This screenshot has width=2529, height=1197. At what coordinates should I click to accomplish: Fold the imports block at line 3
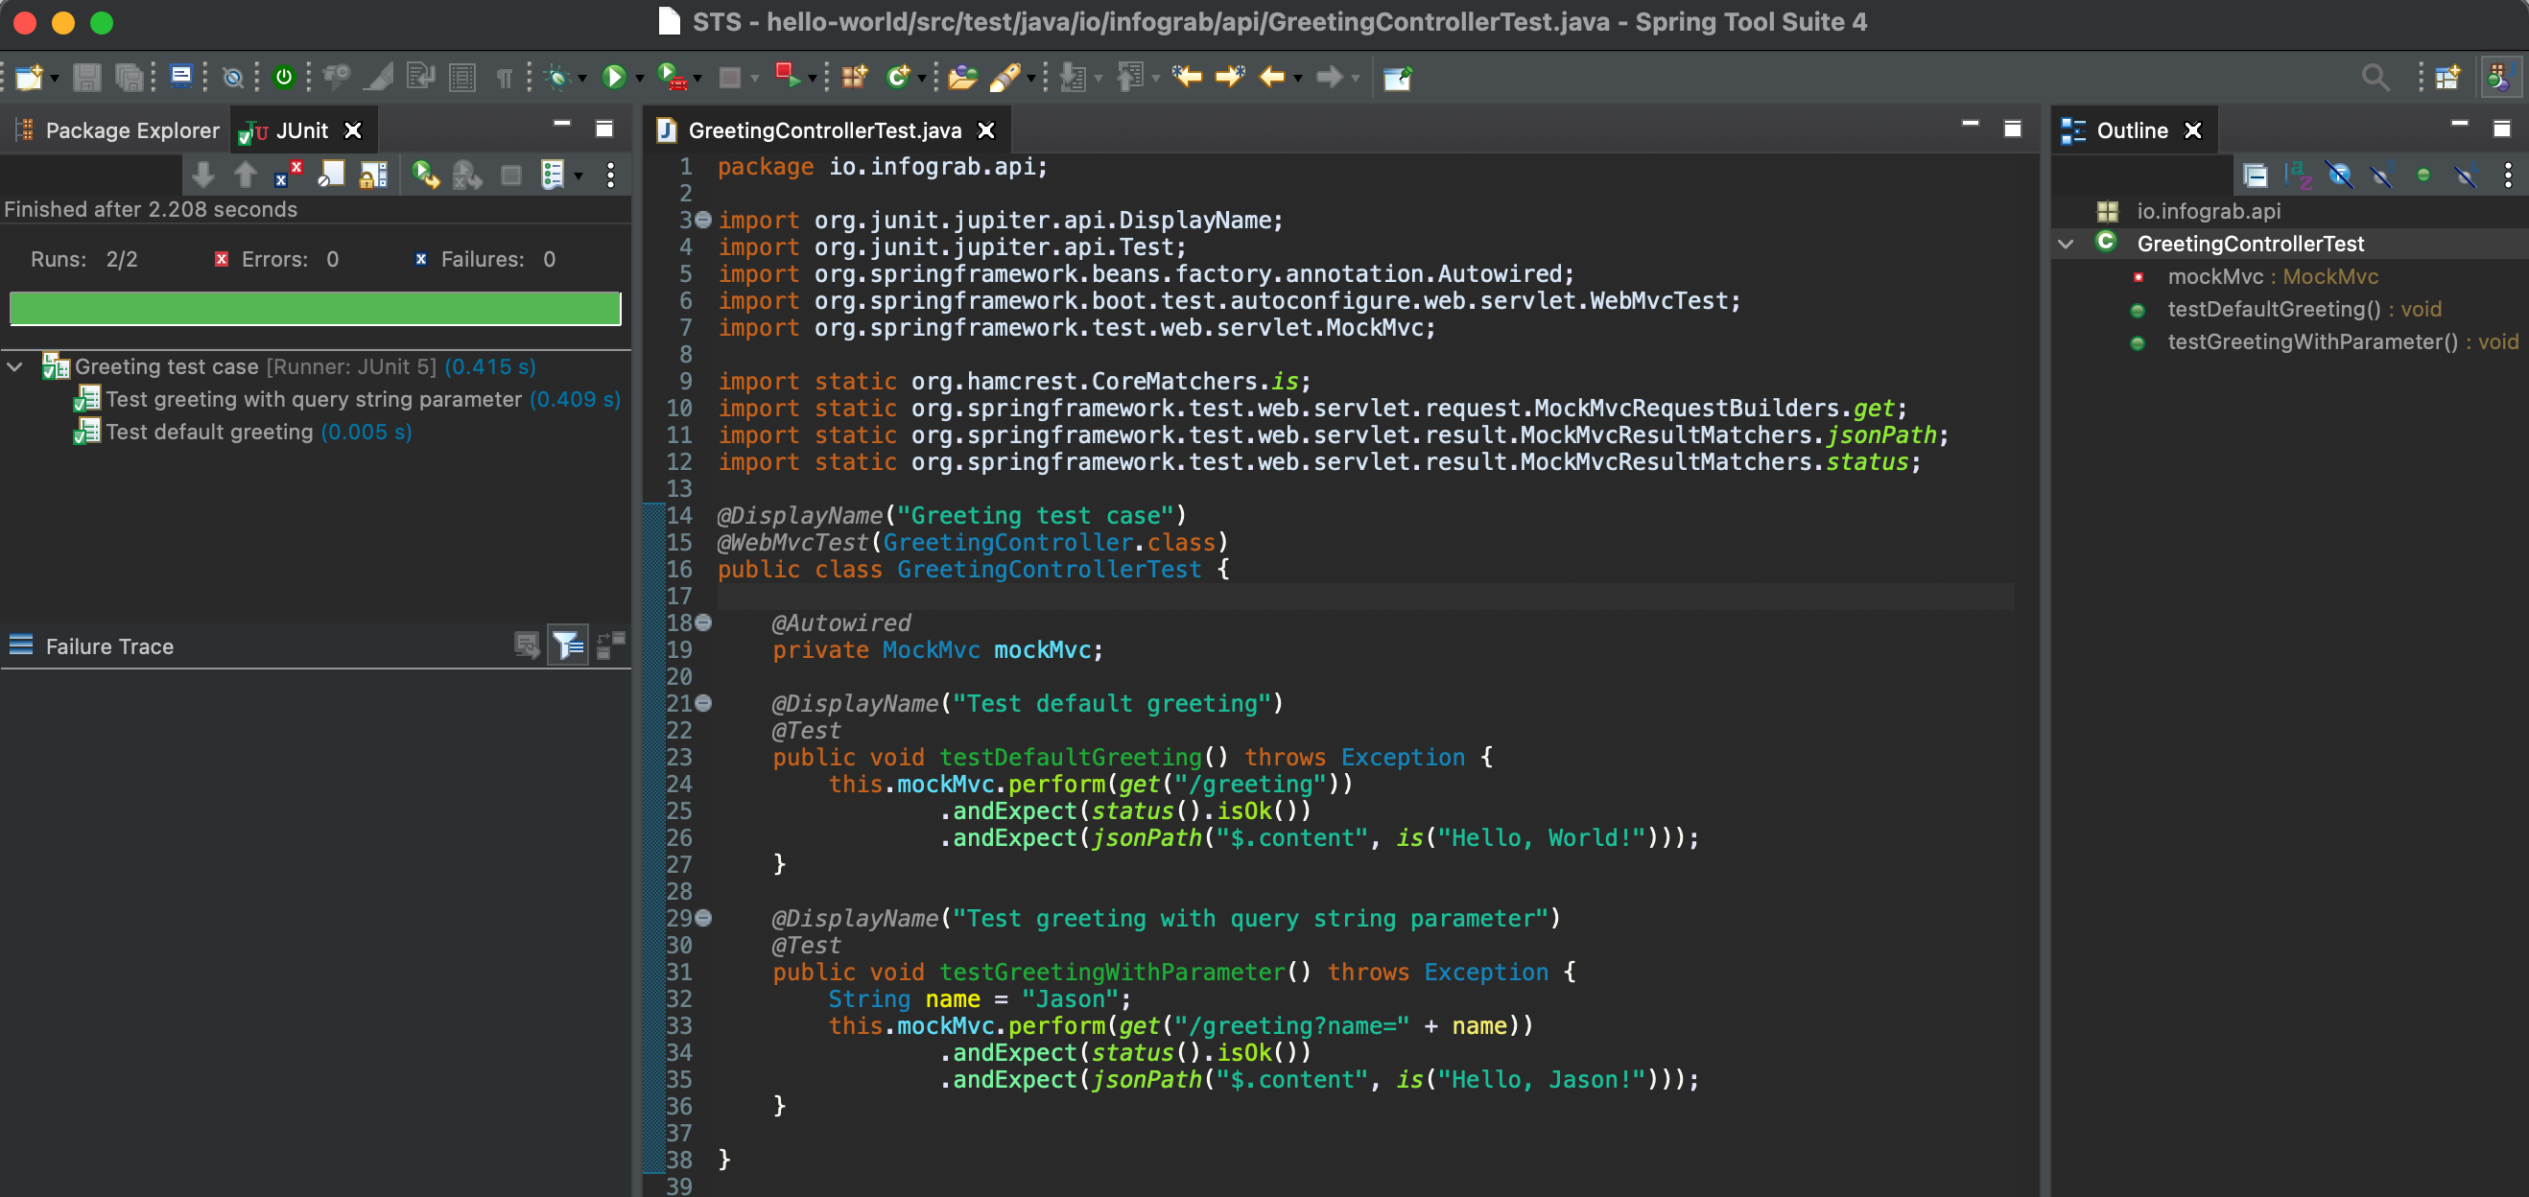coord(703,220)
